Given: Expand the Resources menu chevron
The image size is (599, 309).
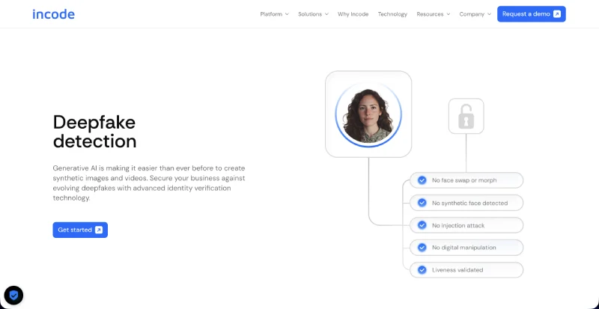Looking at the screenshot, I should pos(448,14).
